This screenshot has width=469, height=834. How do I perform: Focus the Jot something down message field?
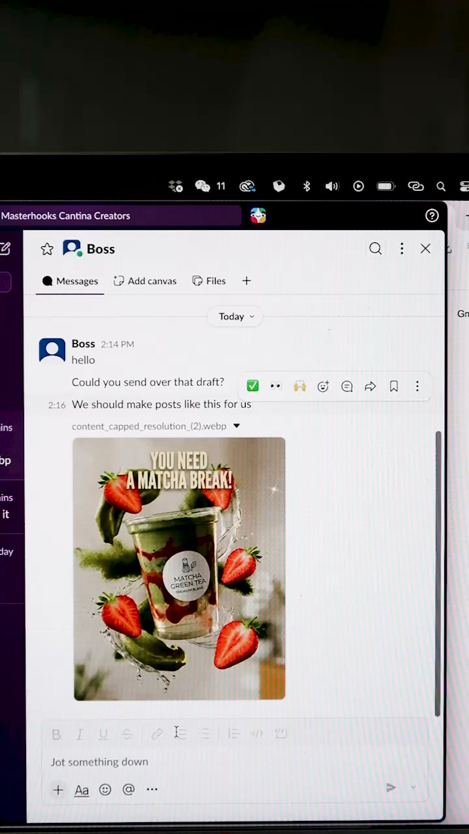tap(234, 762)
